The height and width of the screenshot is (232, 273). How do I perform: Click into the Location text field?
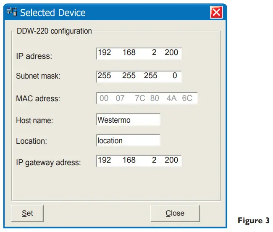[128, 140]
